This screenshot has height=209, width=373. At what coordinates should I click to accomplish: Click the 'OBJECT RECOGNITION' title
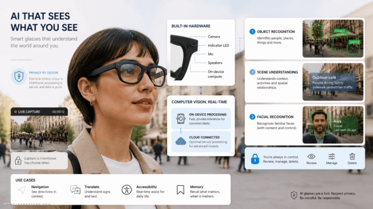coord(276,31)
